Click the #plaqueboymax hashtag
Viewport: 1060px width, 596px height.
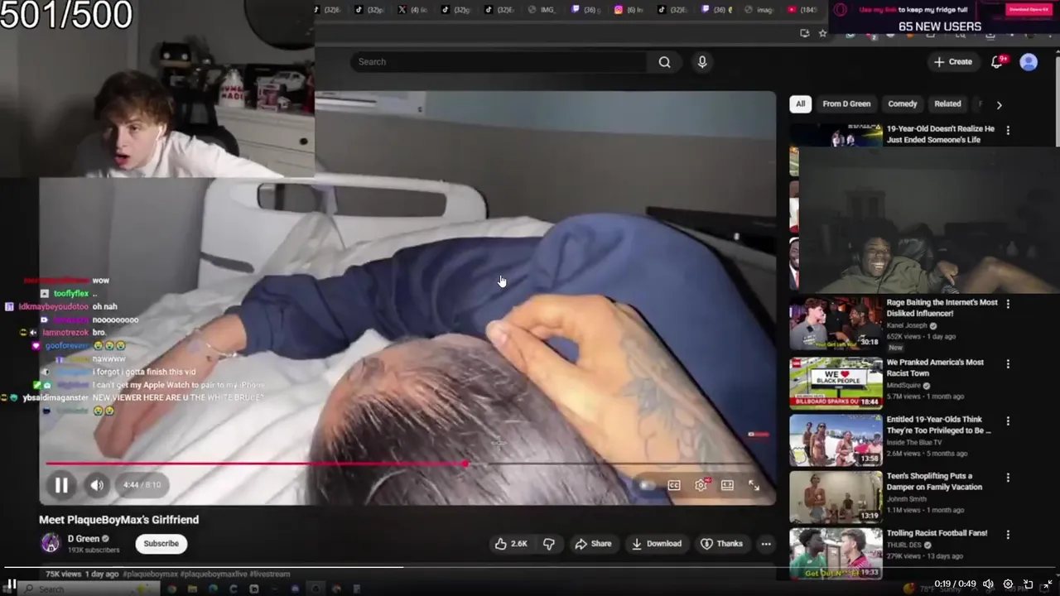pyautogui.click(x=150, y=574)
